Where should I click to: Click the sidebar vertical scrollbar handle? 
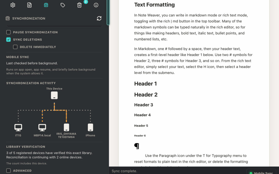(x=108, y=12)
